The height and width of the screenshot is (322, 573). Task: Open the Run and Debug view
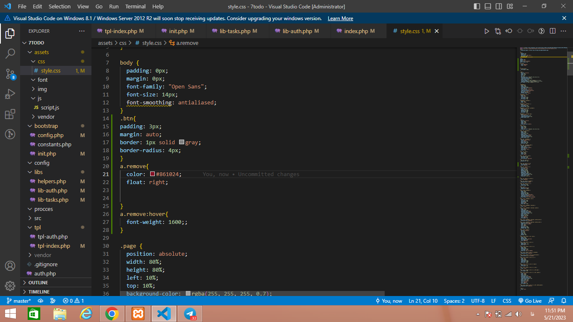10,94
